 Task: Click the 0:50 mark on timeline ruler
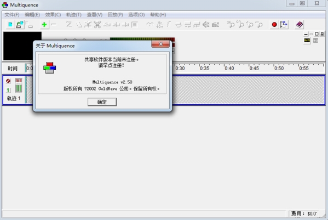pos(279,69)
